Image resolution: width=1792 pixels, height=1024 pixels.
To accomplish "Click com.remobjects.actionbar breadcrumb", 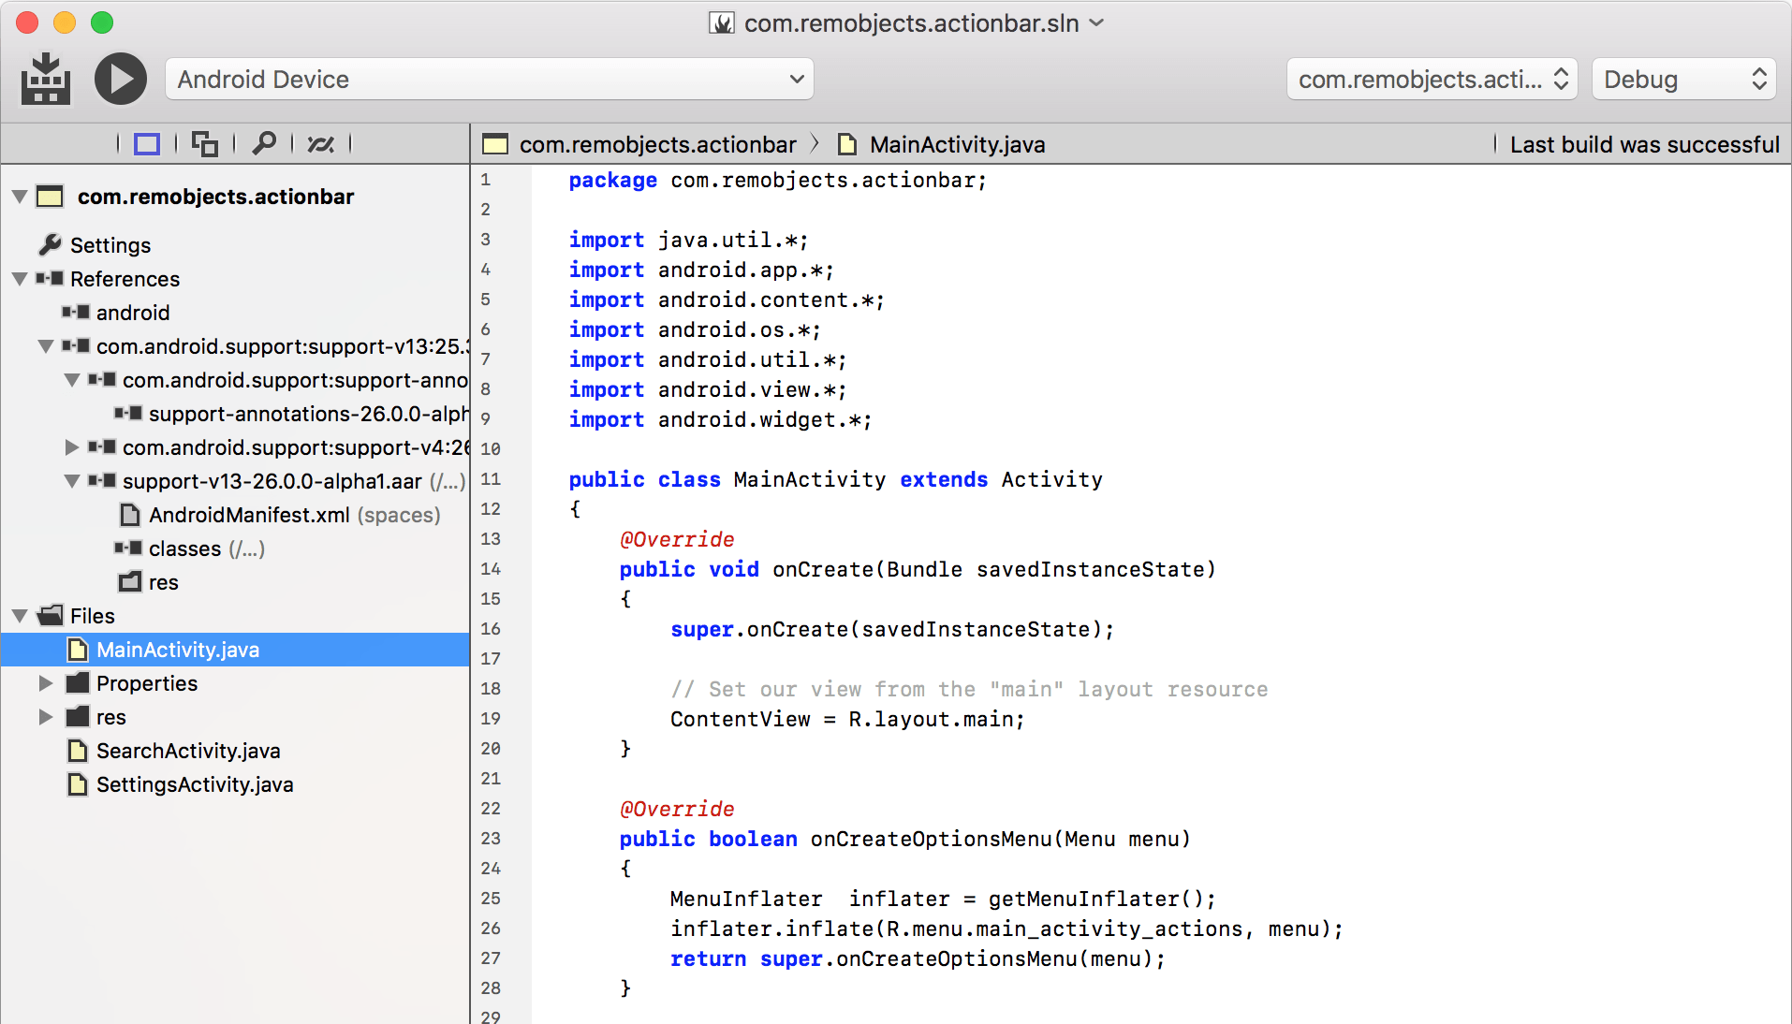I will pos(658,144).
